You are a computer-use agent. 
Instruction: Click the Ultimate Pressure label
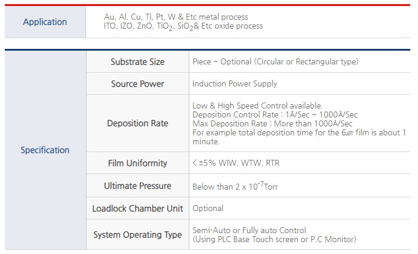pos(137,186)
